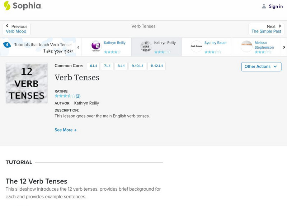The image size is (287, 206).
Task: Click Common Core tag 11-12.L.1
Action: (x=156, y=66)
